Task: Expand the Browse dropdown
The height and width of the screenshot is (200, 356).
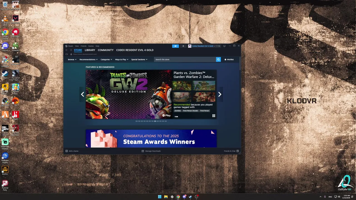Action: point(72,59)
